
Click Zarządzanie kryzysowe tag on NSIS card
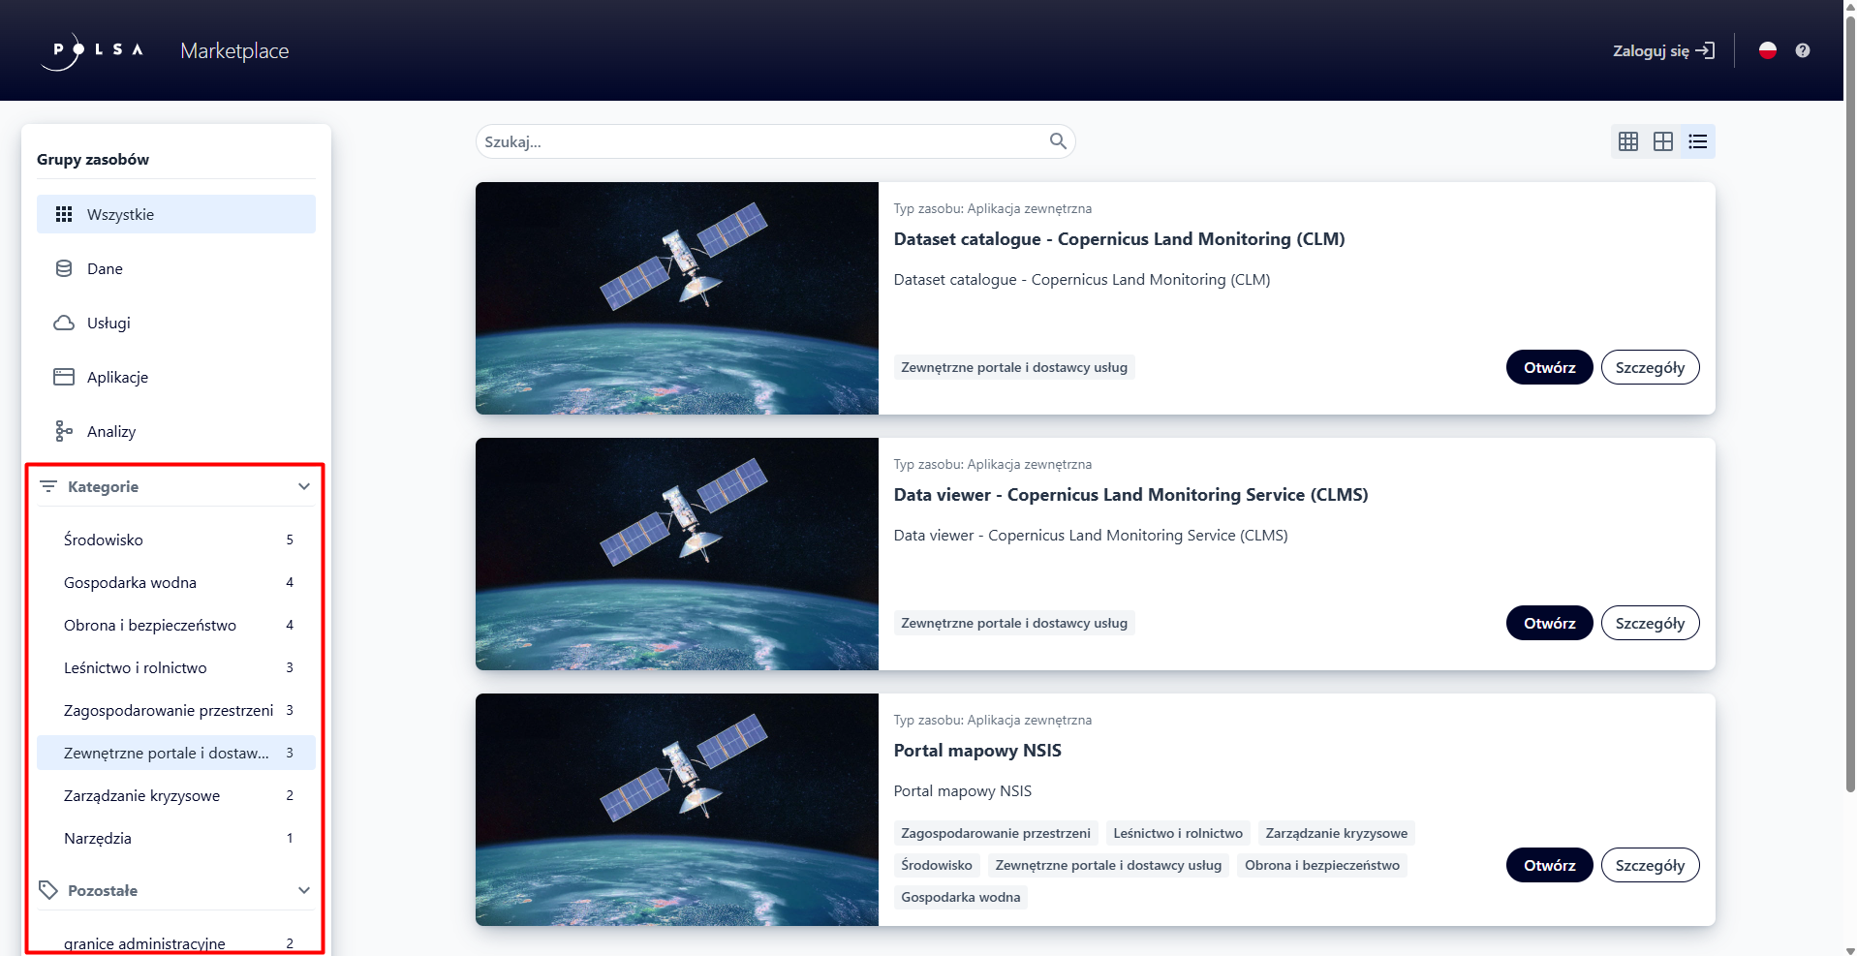pyautogui.click(x=1337, y=833)
